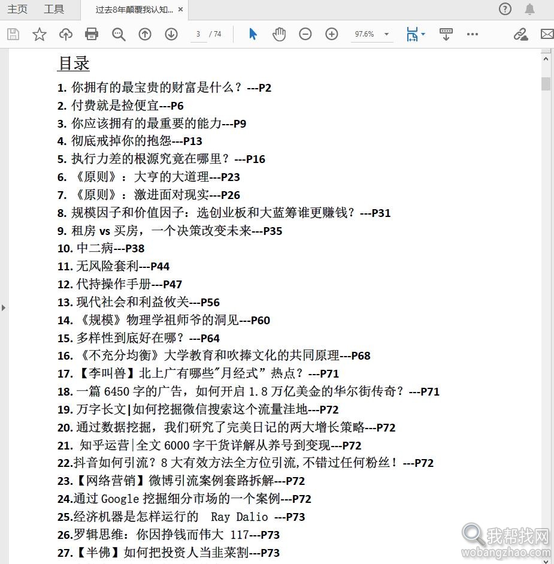
Task: Expand the left navigation pane arrow
Action: pyautogui.click(x=4, y=308)
